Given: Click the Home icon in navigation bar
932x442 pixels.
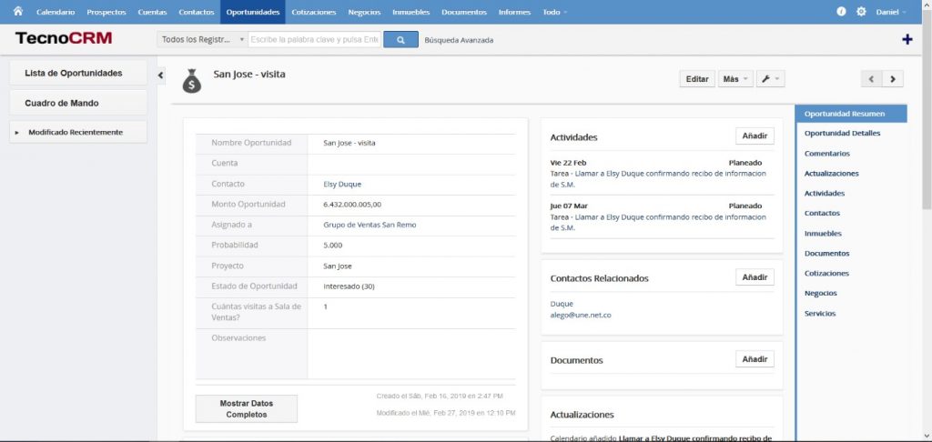Looking at the screenshot, I should click(17, 12).
